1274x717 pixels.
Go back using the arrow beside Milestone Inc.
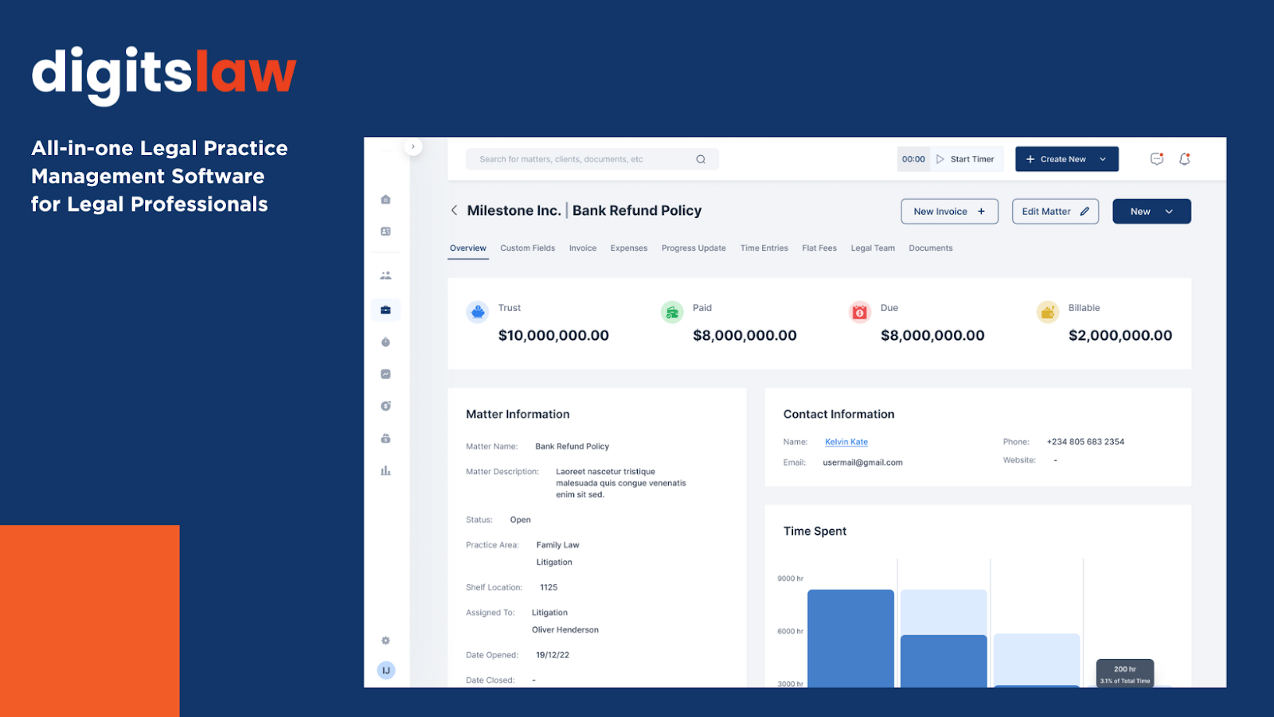454,210
